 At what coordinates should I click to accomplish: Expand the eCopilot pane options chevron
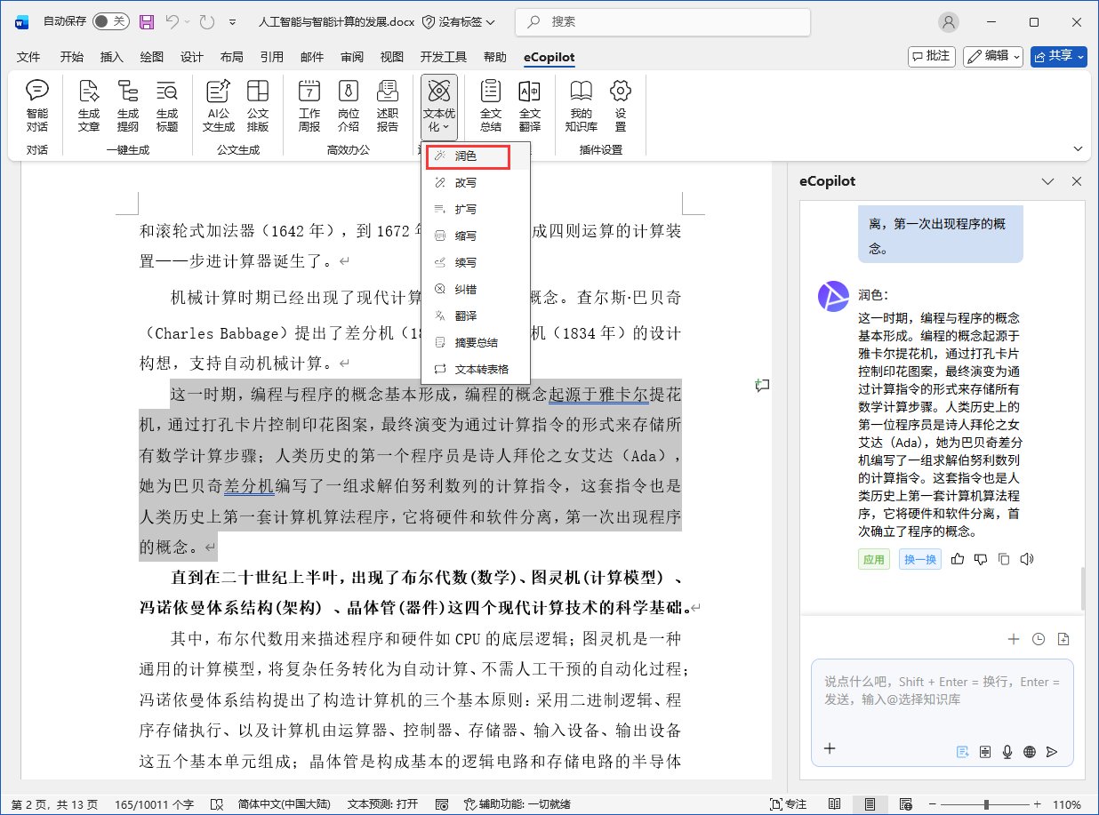[x=1047, y=181]
